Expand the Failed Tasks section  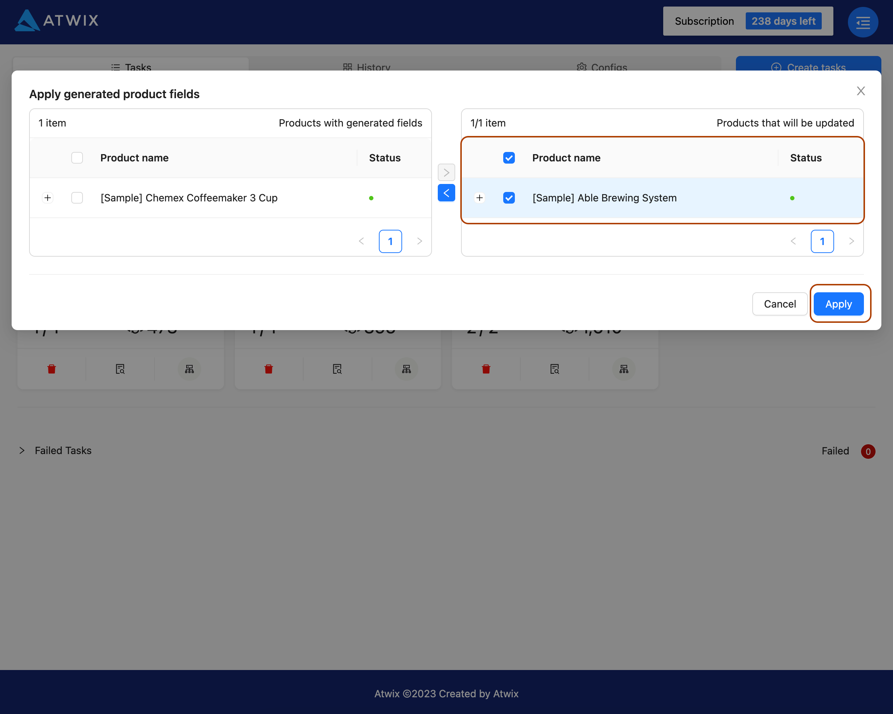tap(22, 450)
